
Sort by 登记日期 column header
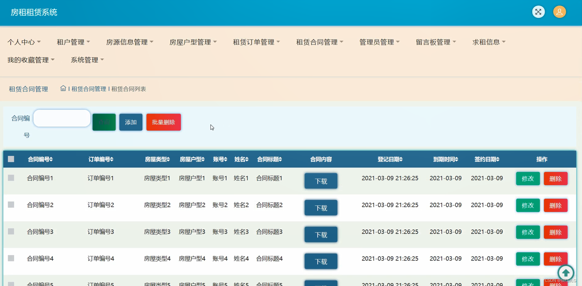tap(390, 159)
